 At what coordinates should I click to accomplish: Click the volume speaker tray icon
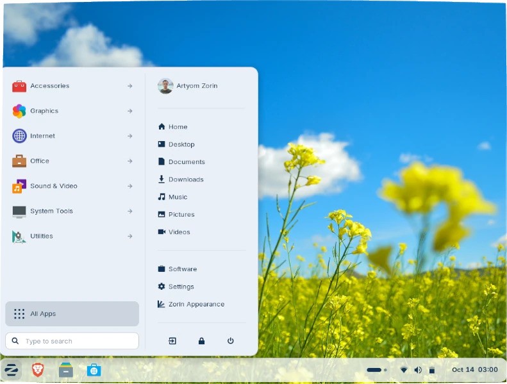(x=418, y=370)
